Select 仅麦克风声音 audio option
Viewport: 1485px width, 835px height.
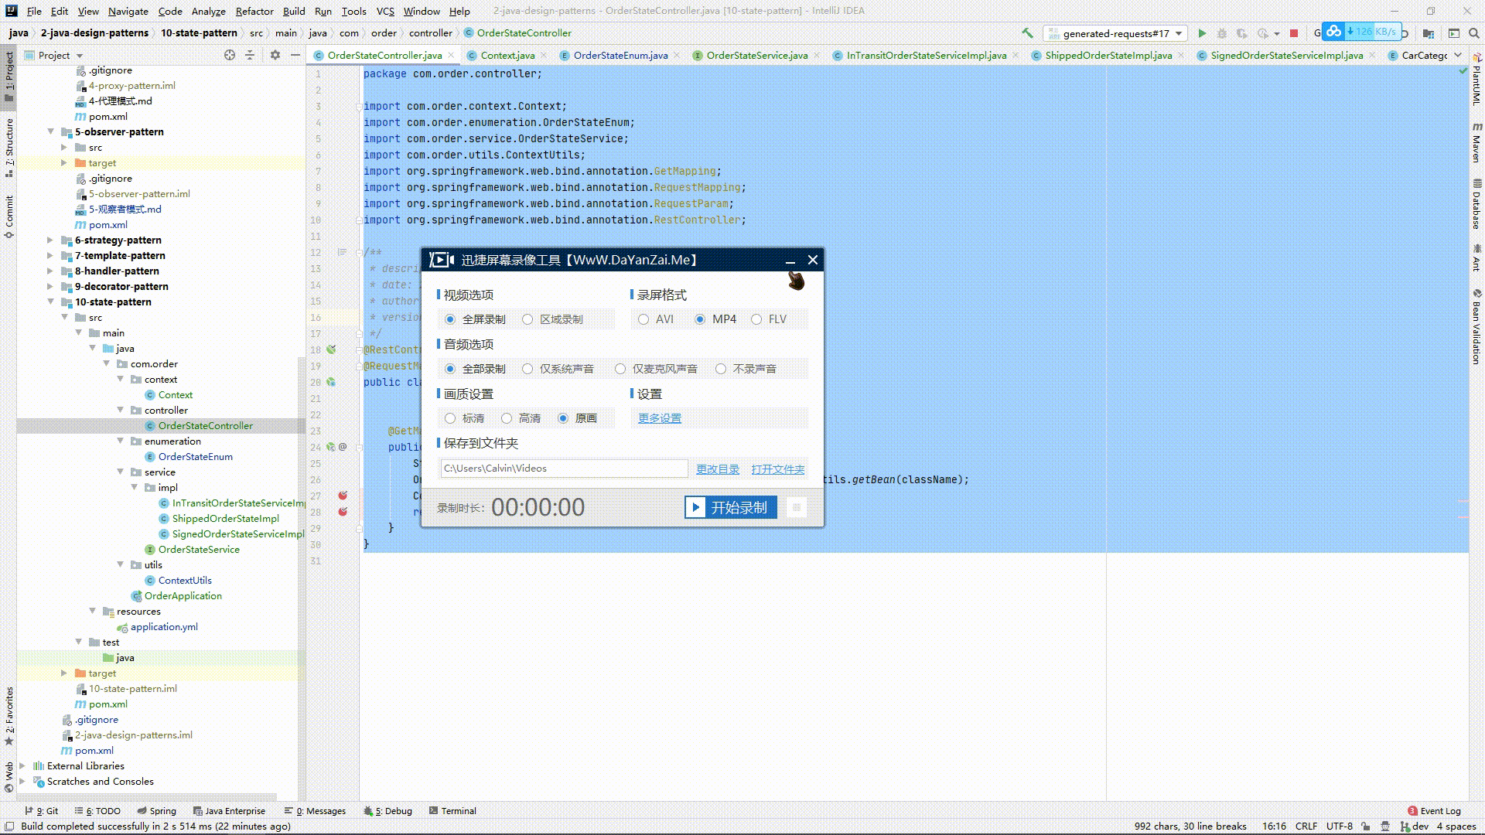click(656, 369)
